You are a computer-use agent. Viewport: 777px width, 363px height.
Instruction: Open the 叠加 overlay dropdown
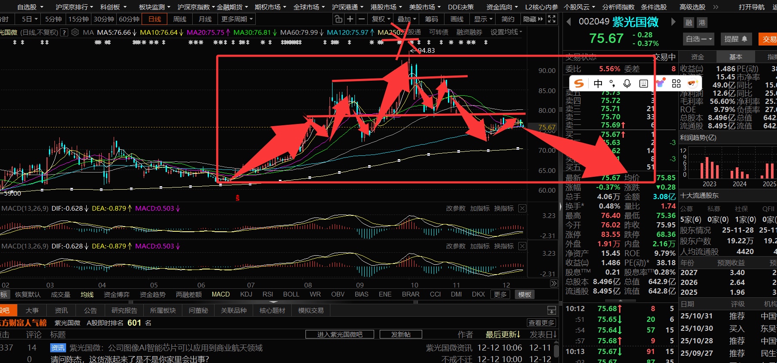coord(407,19)
